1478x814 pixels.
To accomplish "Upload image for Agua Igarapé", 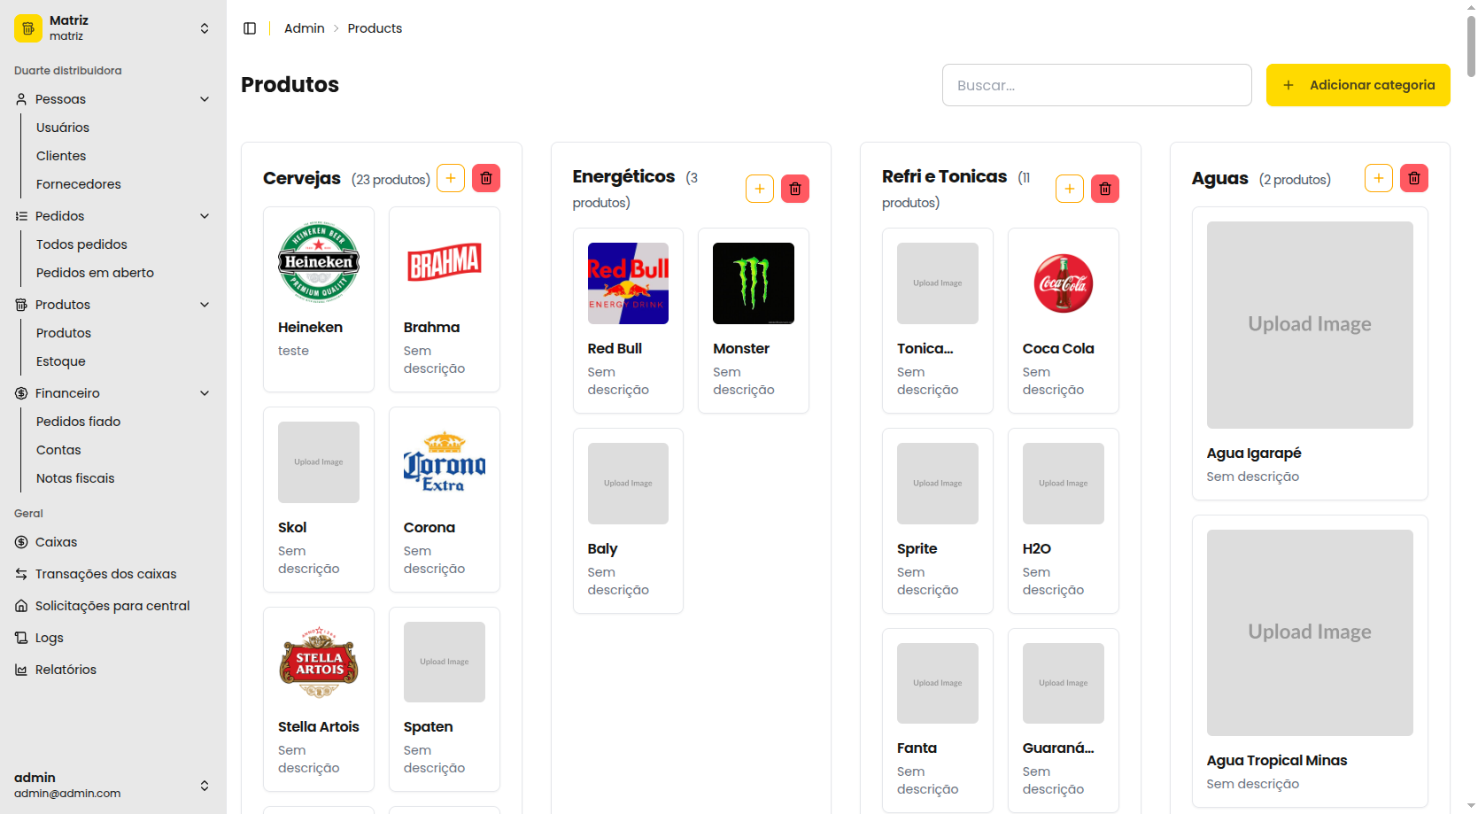I will click(1310, 325).
